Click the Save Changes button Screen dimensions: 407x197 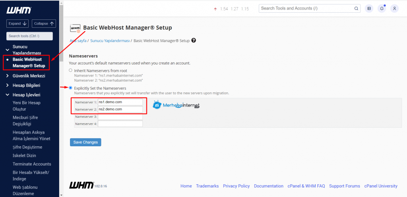point(85,142)
